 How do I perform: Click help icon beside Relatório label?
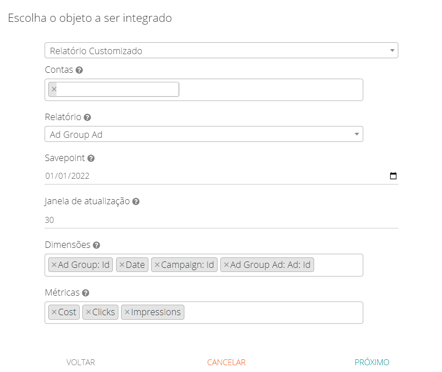pos(87,117)
